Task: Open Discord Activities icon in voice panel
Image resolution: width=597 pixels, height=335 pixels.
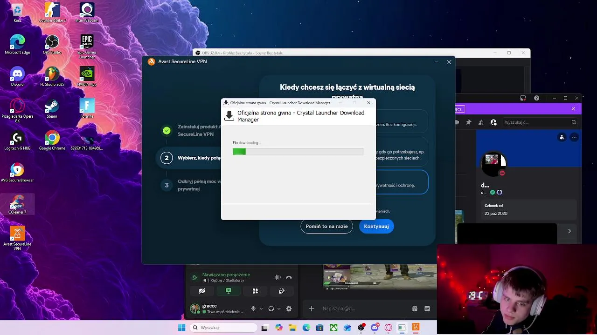Action: (x=255, y=291)
